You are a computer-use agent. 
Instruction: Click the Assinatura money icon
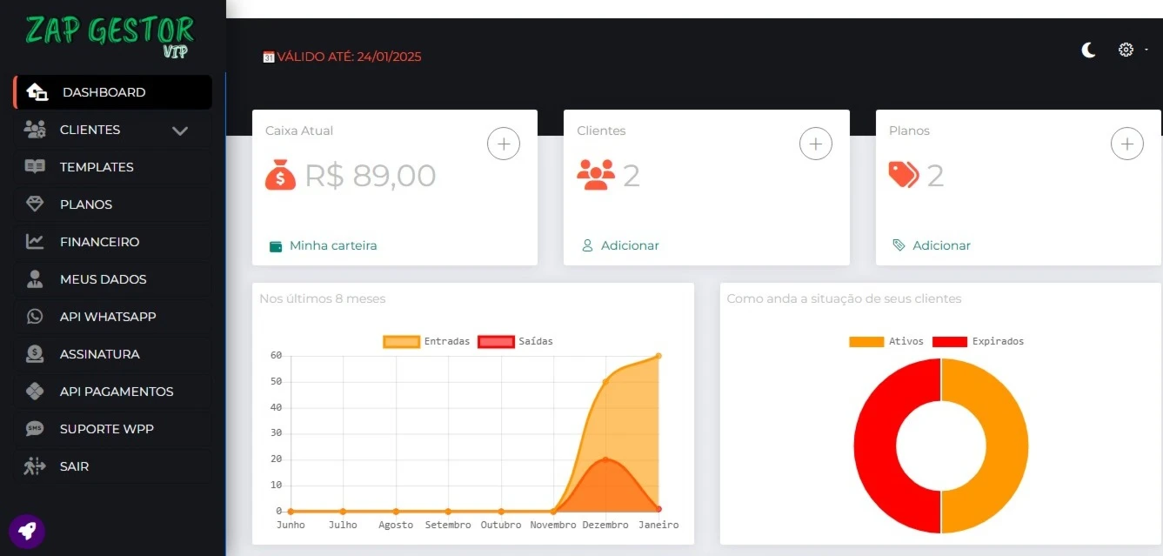35,354
